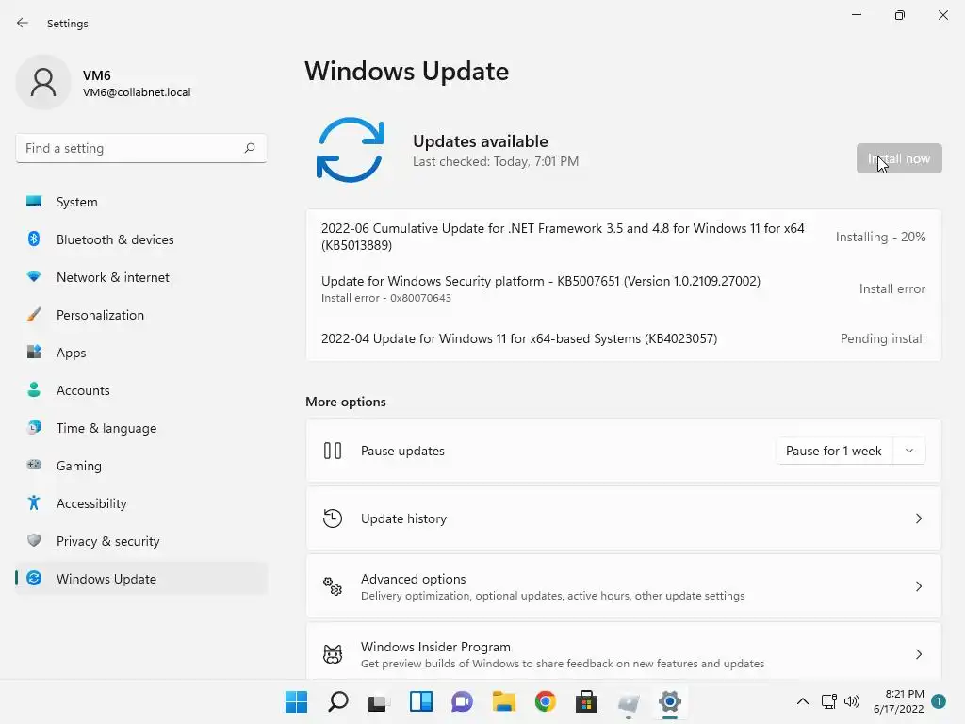Viewport: 965px width, 724px height.
Task: Launch Google Chrome from the taskbar
Action: click(546, 701)
